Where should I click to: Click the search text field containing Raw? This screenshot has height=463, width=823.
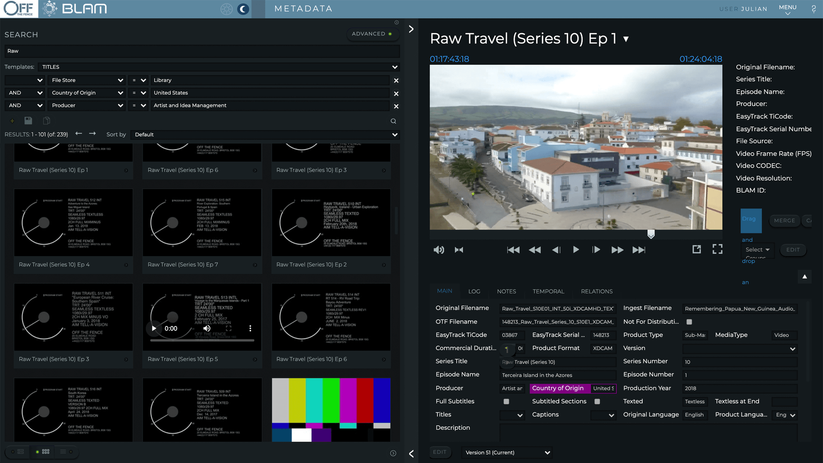[202, 51]
